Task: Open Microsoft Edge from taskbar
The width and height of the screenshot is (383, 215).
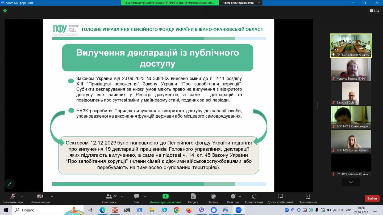Action: (102, 210)
